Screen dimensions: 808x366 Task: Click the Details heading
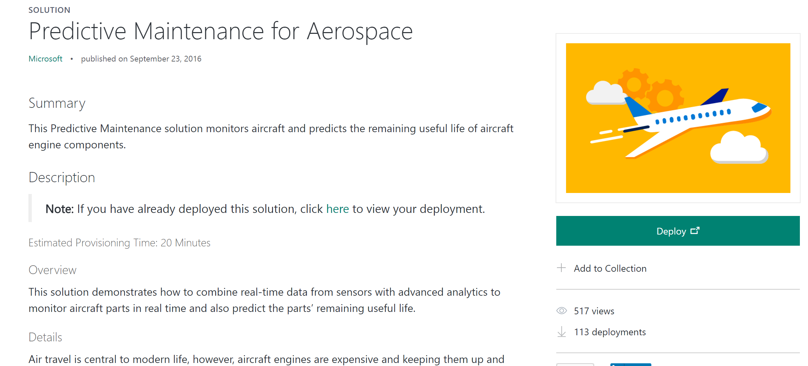click(45, 337)
